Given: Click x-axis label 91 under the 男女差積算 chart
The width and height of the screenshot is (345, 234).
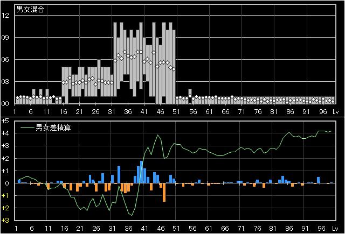Looking at the screenshot, I should tap(305, 229).
